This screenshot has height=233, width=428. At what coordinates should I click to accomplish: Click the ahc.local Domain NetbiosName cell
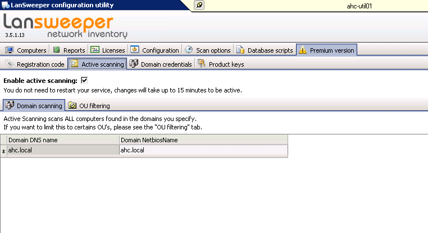[x=203, y=150]
